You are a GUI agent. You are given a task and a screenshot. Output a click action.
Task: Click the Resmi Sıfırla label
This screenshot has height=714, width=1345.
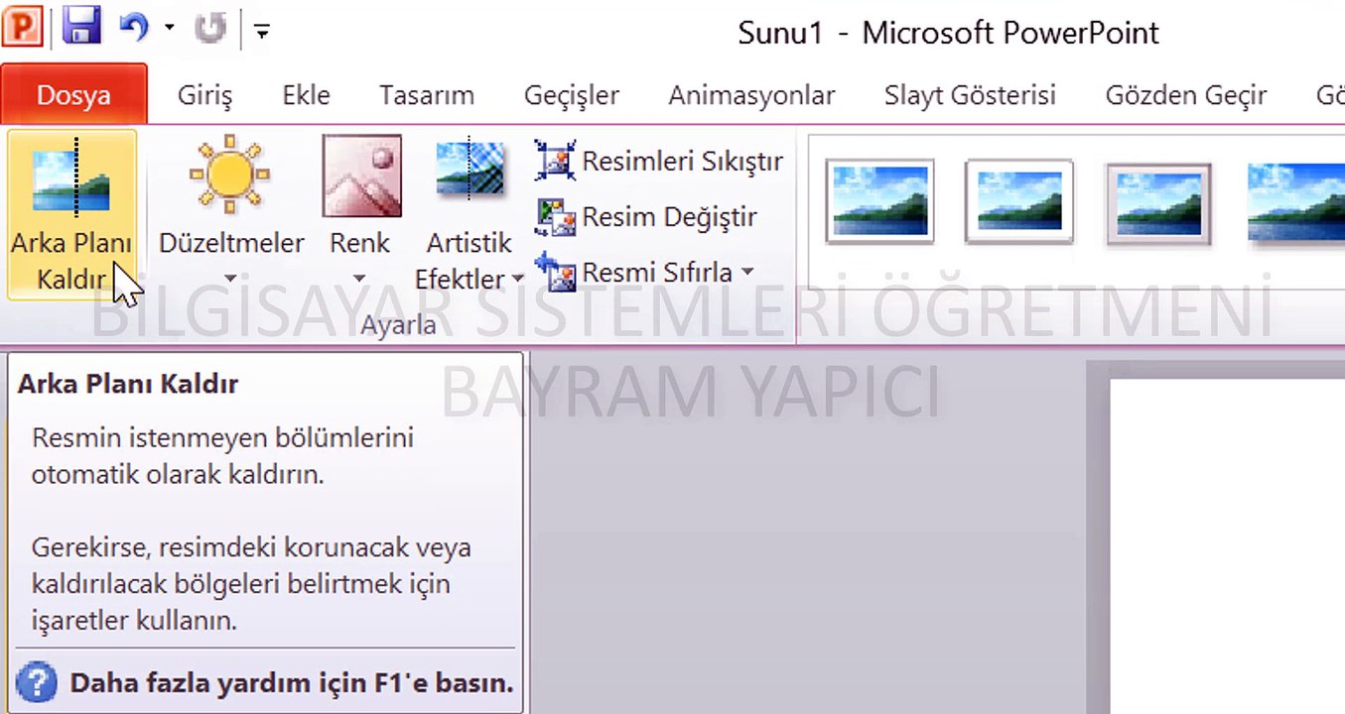pyautogui.click(x=657, y=272)
